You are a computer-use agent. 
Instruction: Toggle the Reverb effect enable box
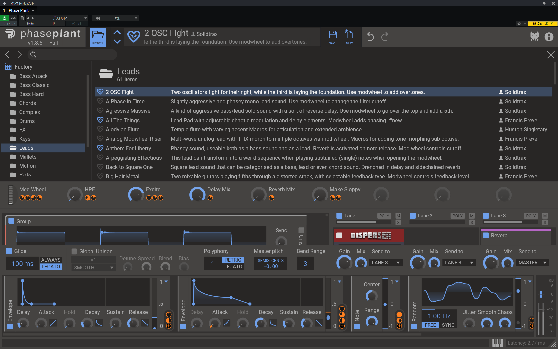coord(486,235)
